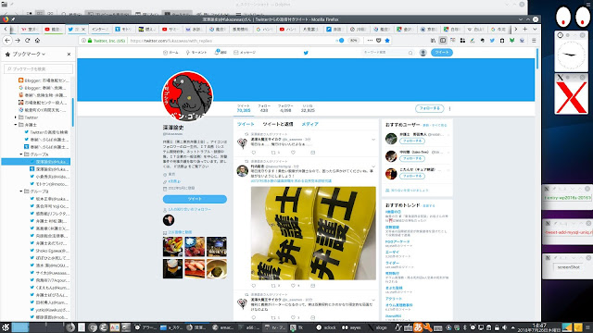
Task: Click the ツイート button in Twitter header
Action: pyautogui.click(x=442, y=53)
